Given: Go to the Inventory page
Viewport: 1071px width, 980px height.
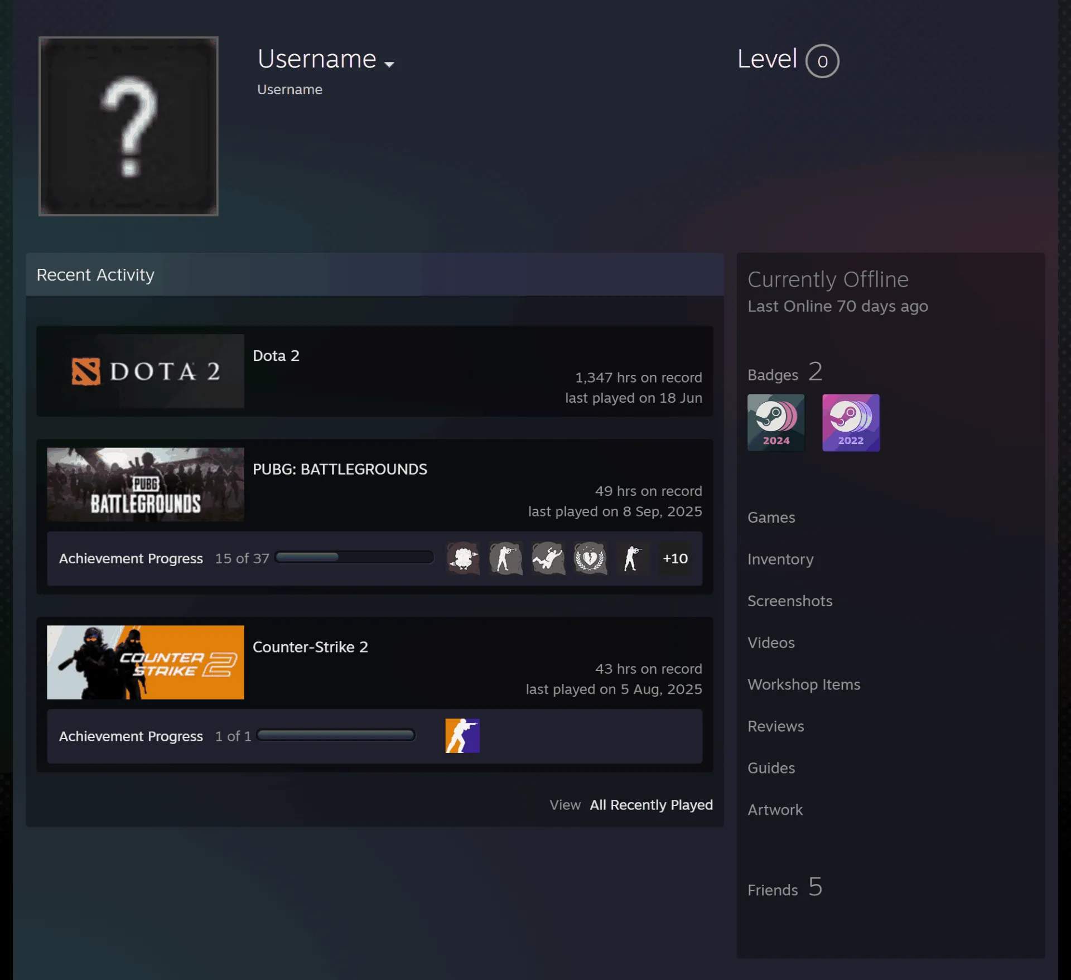Looking at the screenshot, I should point(780,559).
